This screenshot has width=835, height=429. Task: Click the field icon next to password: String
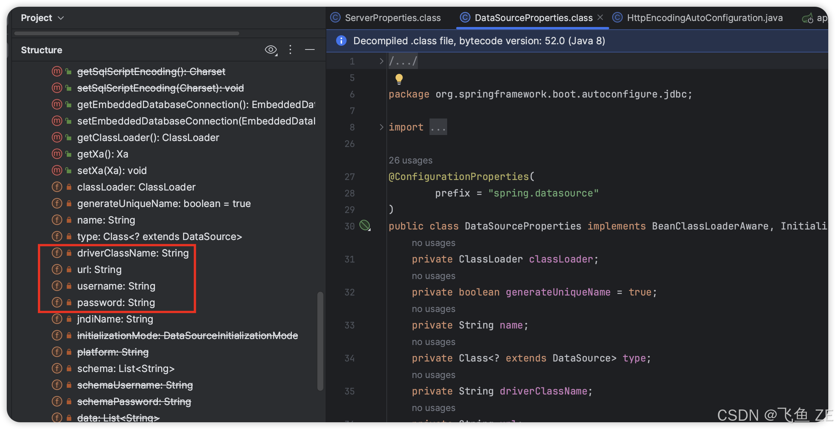pos(57,302)
